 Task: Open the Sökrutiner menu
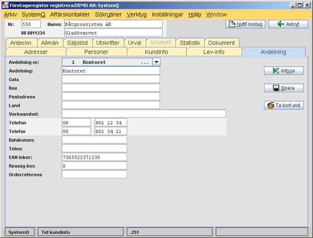click(108, 15)
